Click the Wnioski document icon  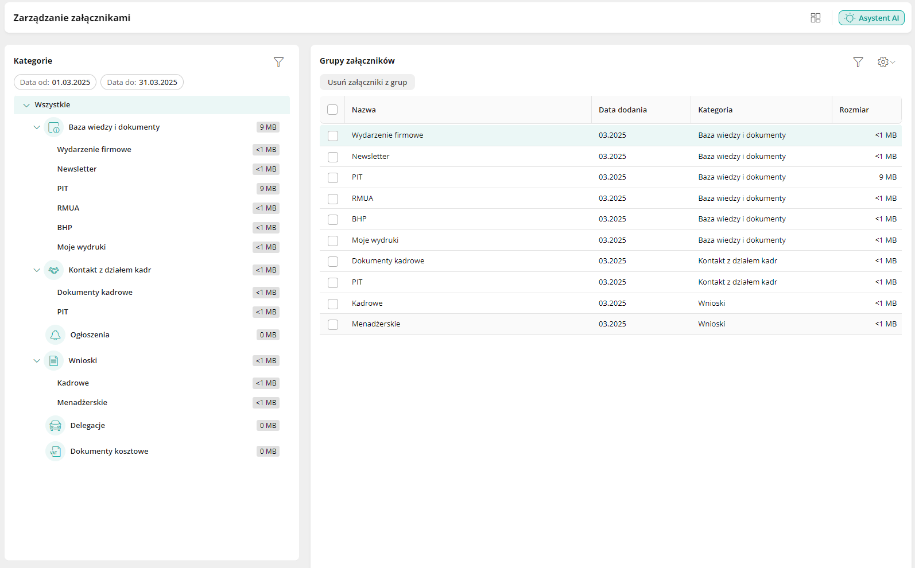point(54,361)
